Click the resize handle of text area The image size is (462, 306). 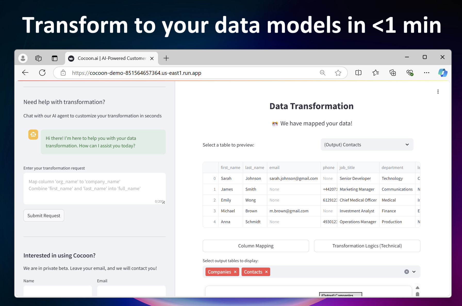[x=164, y=202]
